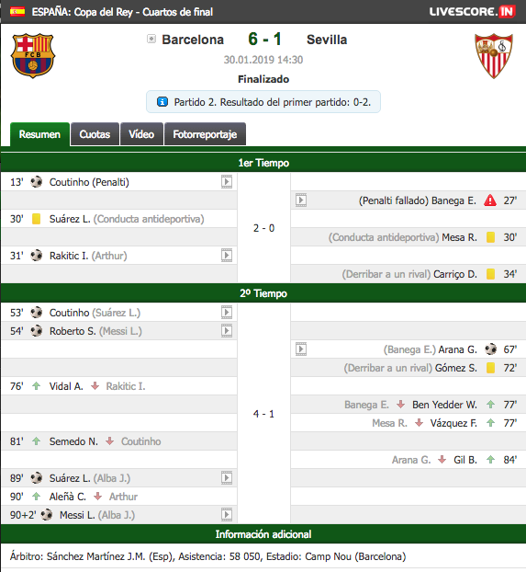Click the Sevilla club crest

coord(494,56)
